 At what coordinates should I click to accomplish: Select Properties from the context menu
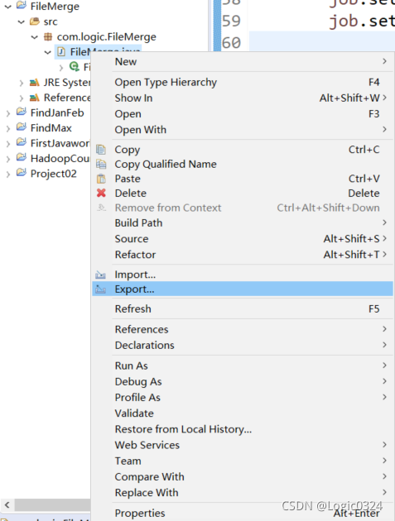pos(243,513)
